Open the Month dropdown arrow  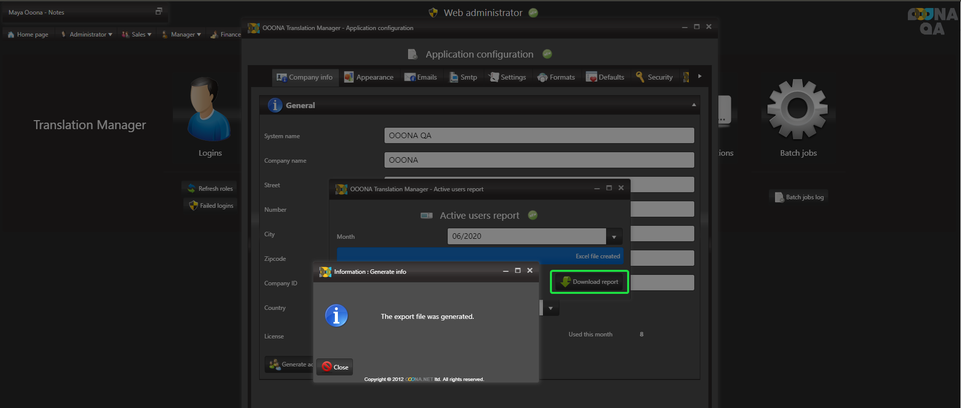tap(614, 237)
